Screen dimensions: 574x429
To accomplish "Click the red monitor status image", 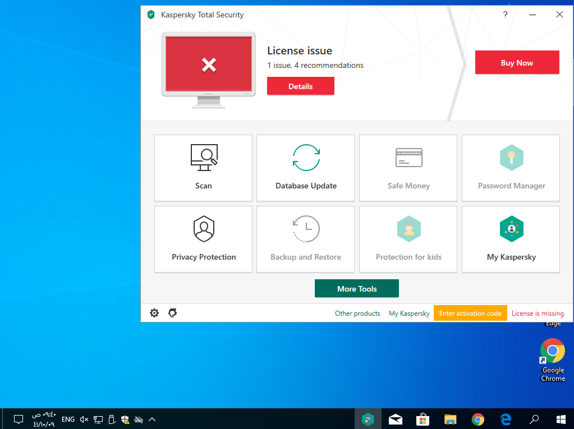I will (x=209, y=70).
